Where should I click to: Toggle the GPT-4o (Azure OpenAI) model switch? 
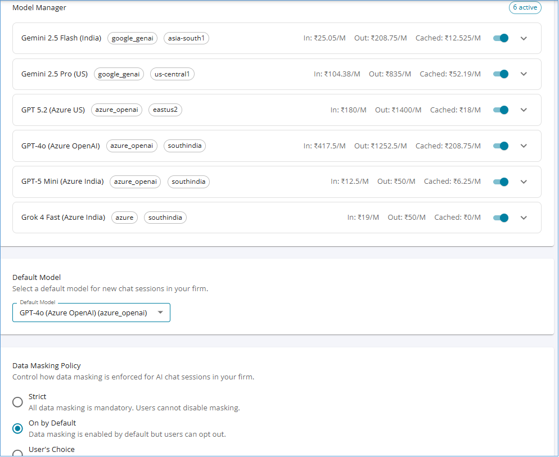tap(501, 146)
